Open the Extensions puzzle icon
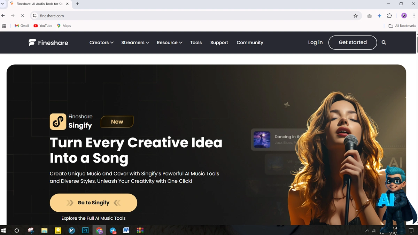The width and height of the screenshot is (418, 235). coord(389,16)
